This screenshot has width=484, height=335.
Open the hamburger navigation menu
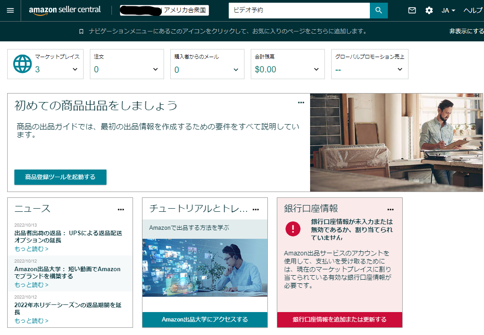10,10
